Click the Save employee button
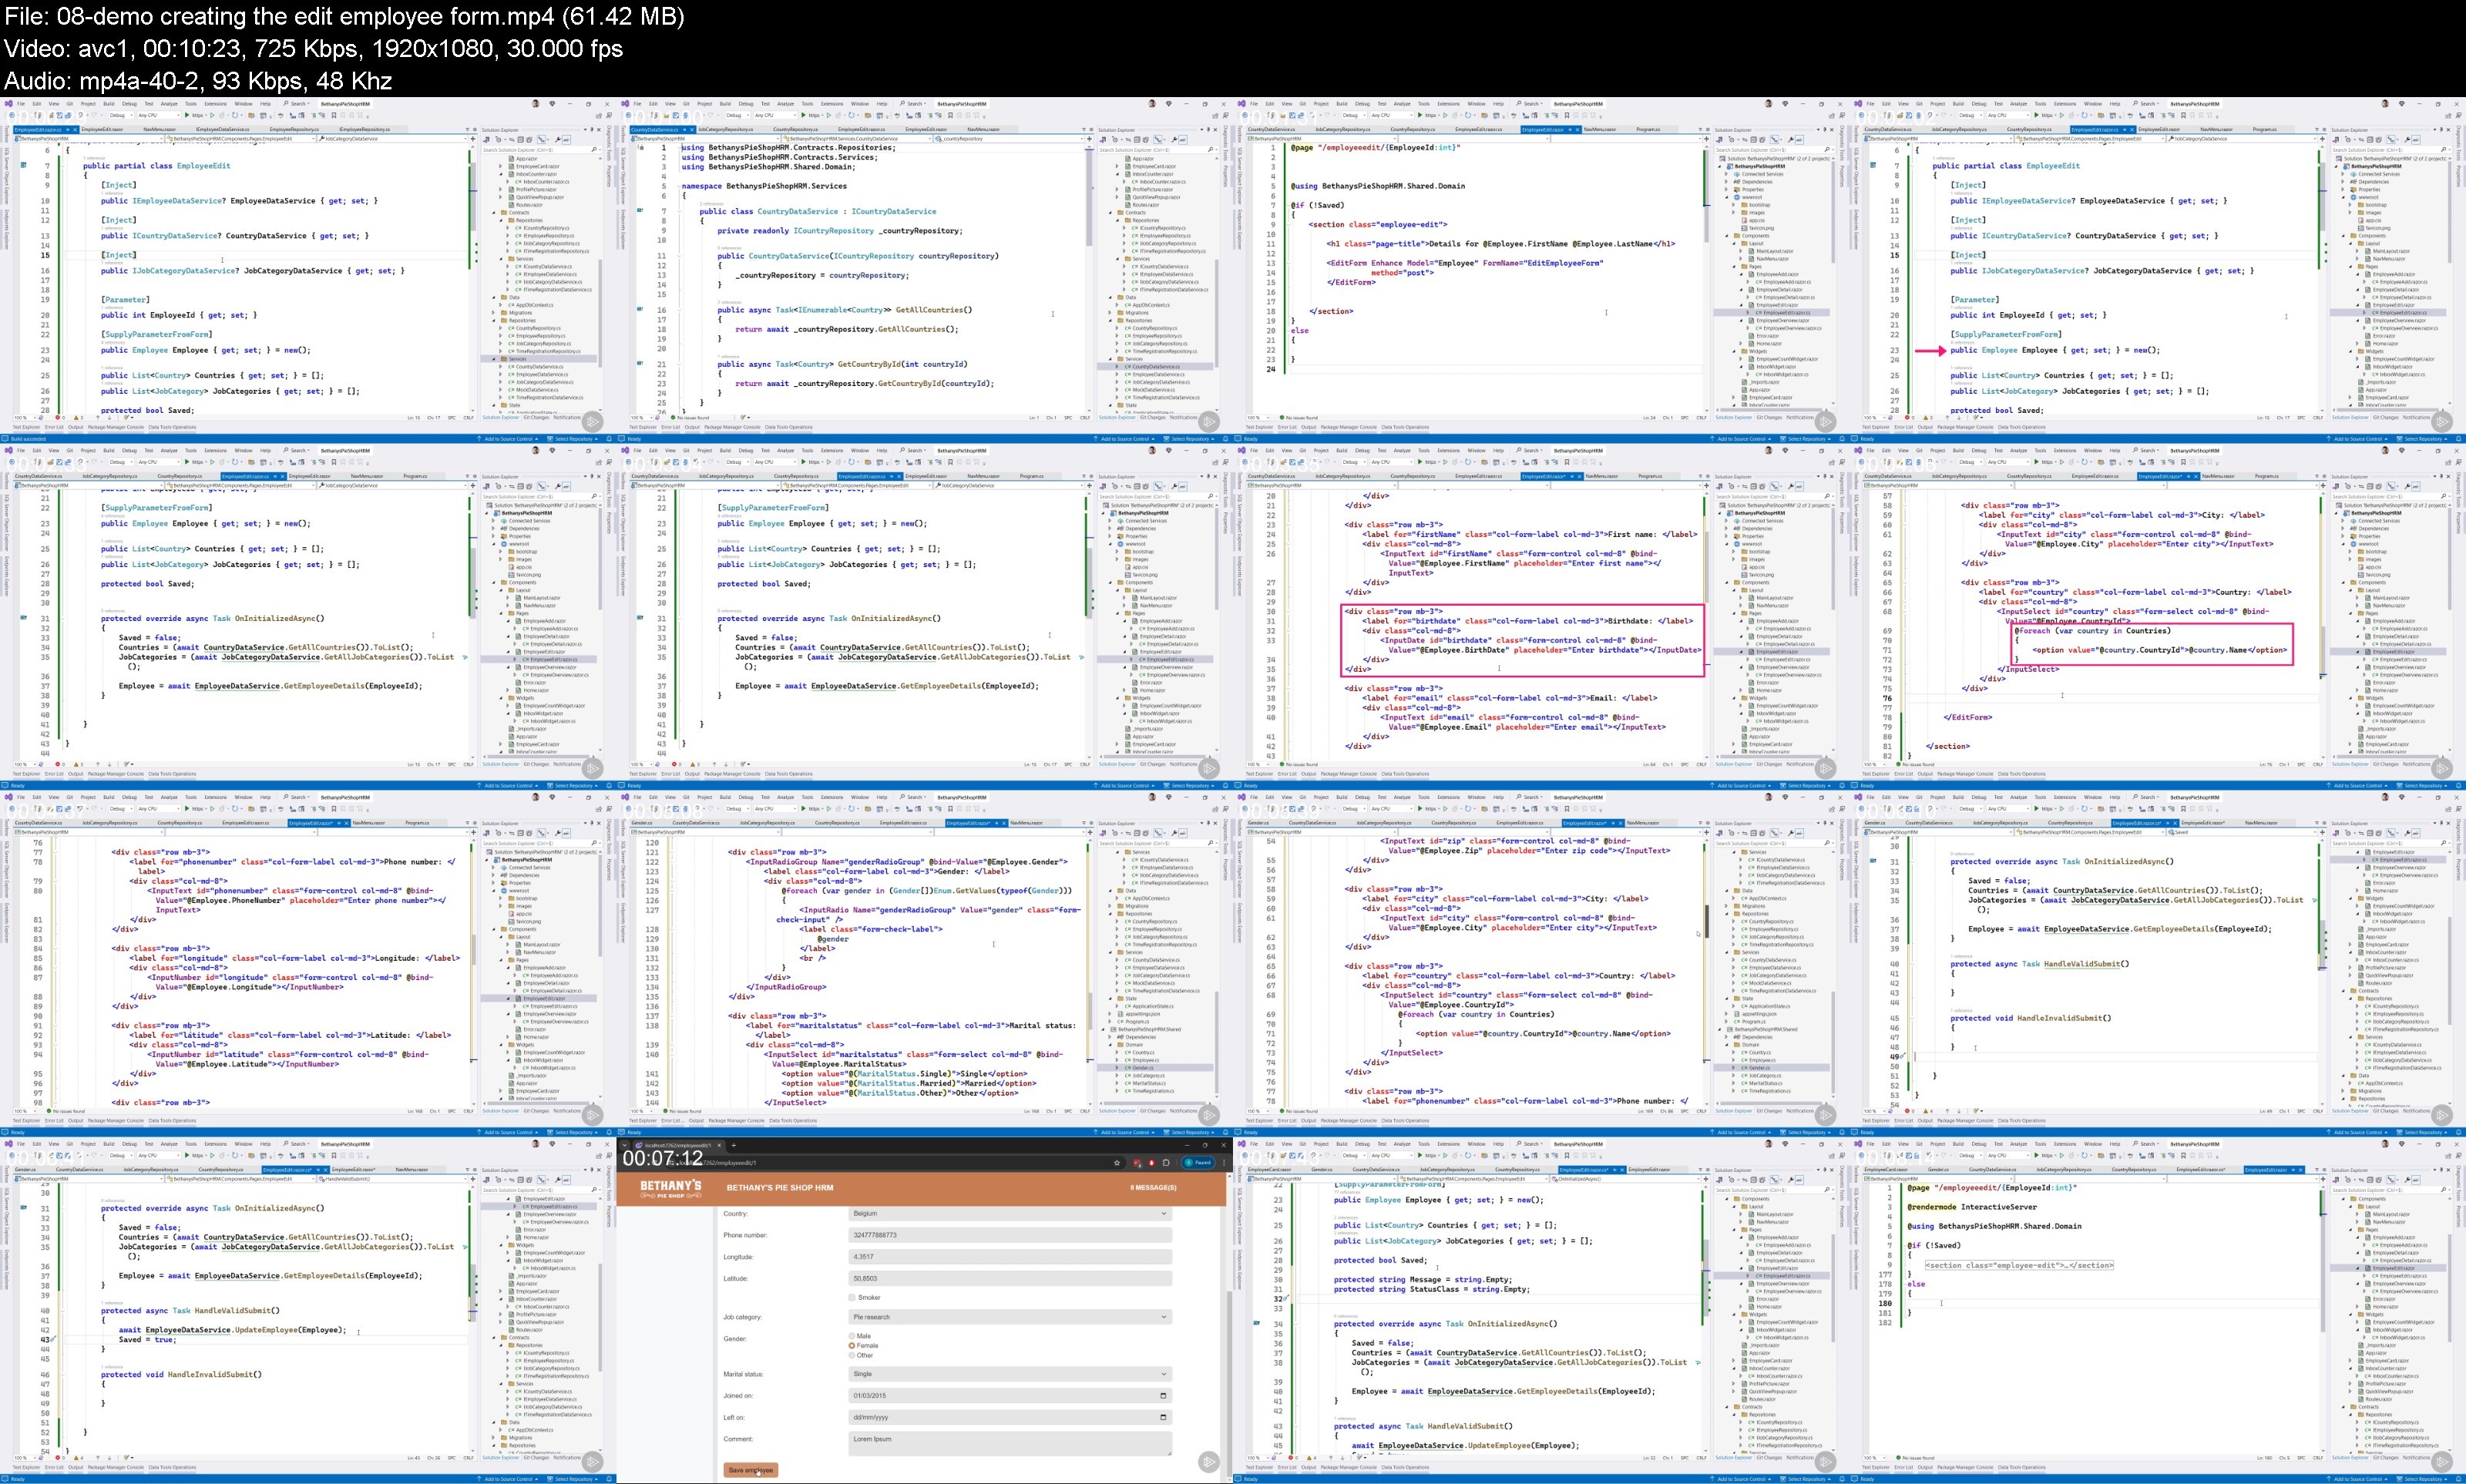The height and width of the screenshot is (1484, 2466). 751,1470
